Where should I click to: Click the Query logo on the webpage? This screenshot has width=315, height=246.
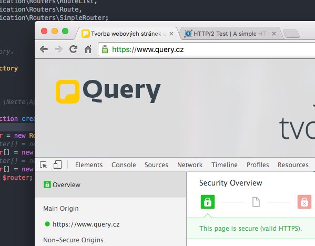(108, 91)
